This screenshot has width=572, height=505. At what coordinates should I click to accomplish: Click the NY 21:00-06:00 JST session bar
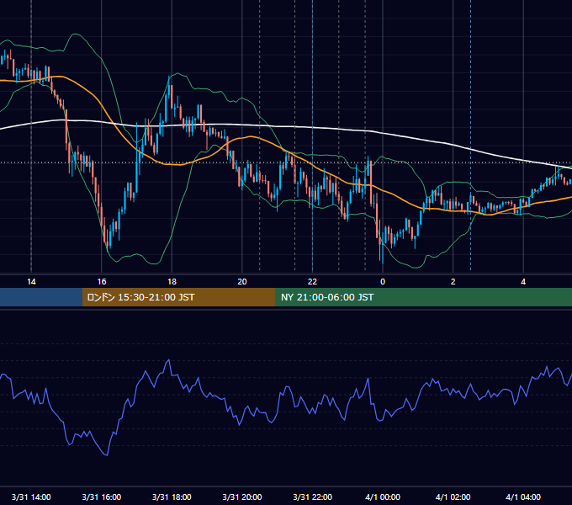(423, 297)
